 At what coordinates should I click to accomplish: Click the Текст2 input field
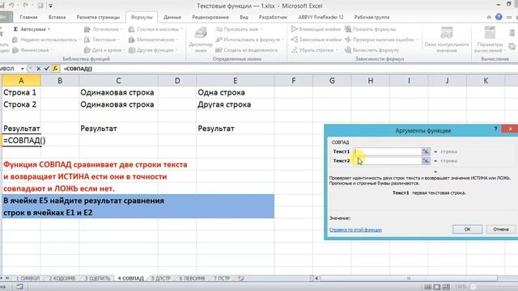coord(387,161)
